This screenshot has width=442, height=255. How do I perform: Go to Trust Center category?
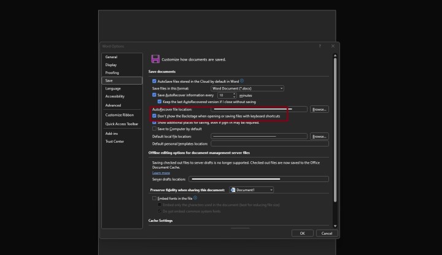[115, 141]
